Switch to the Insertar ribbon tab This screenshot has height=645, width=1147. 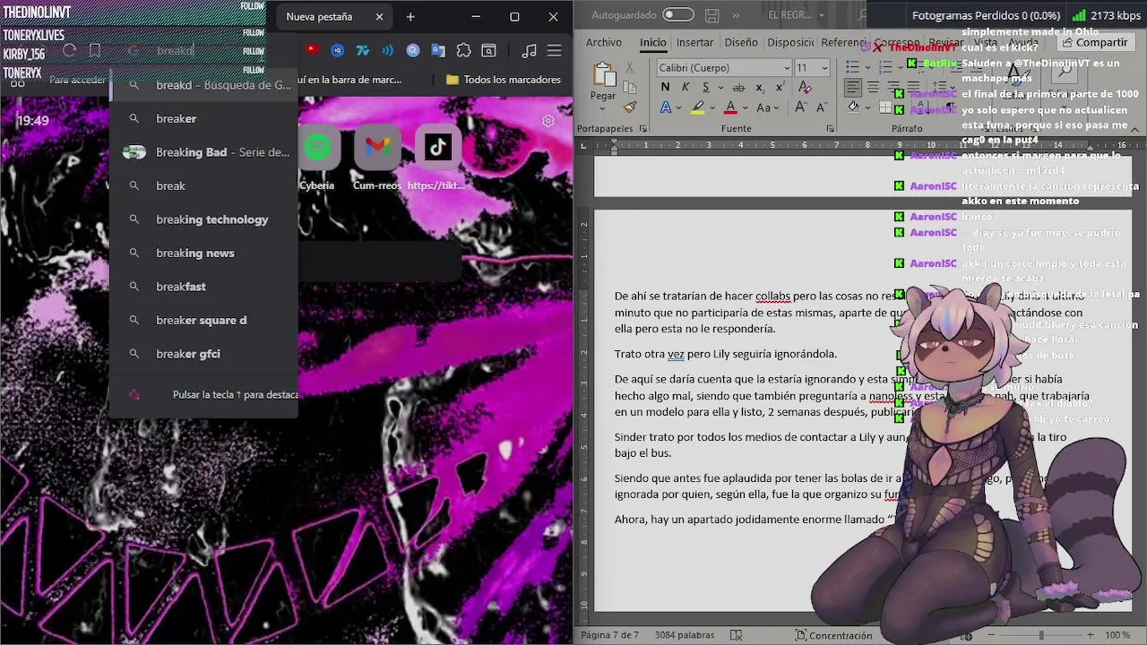(695, 42)
